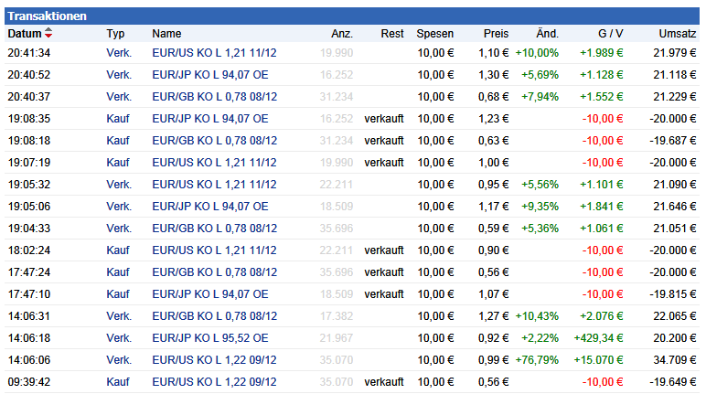Open EUR/GB KO L 0,78 08/12 at 19:08:18

pyautogui.click(x=215, y=141)
